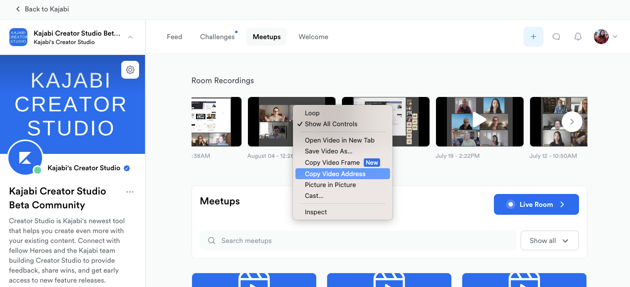Expand the Kajabi Creator Studio community switcher
The image size is (630, 287).
pos(130,37)
